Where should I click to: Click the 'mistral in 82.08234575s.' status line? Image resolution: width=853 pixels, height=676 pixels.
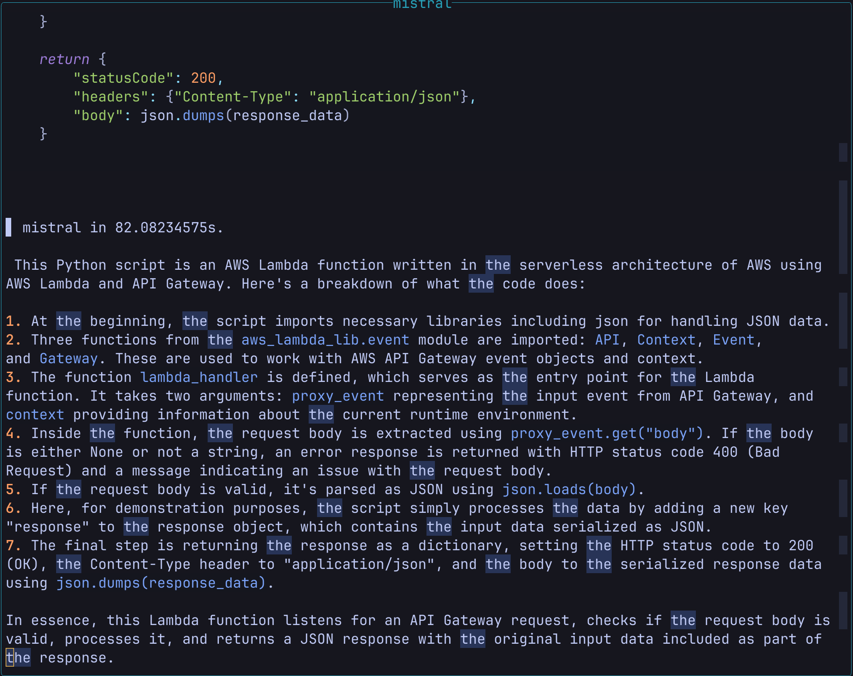(123, 228)
